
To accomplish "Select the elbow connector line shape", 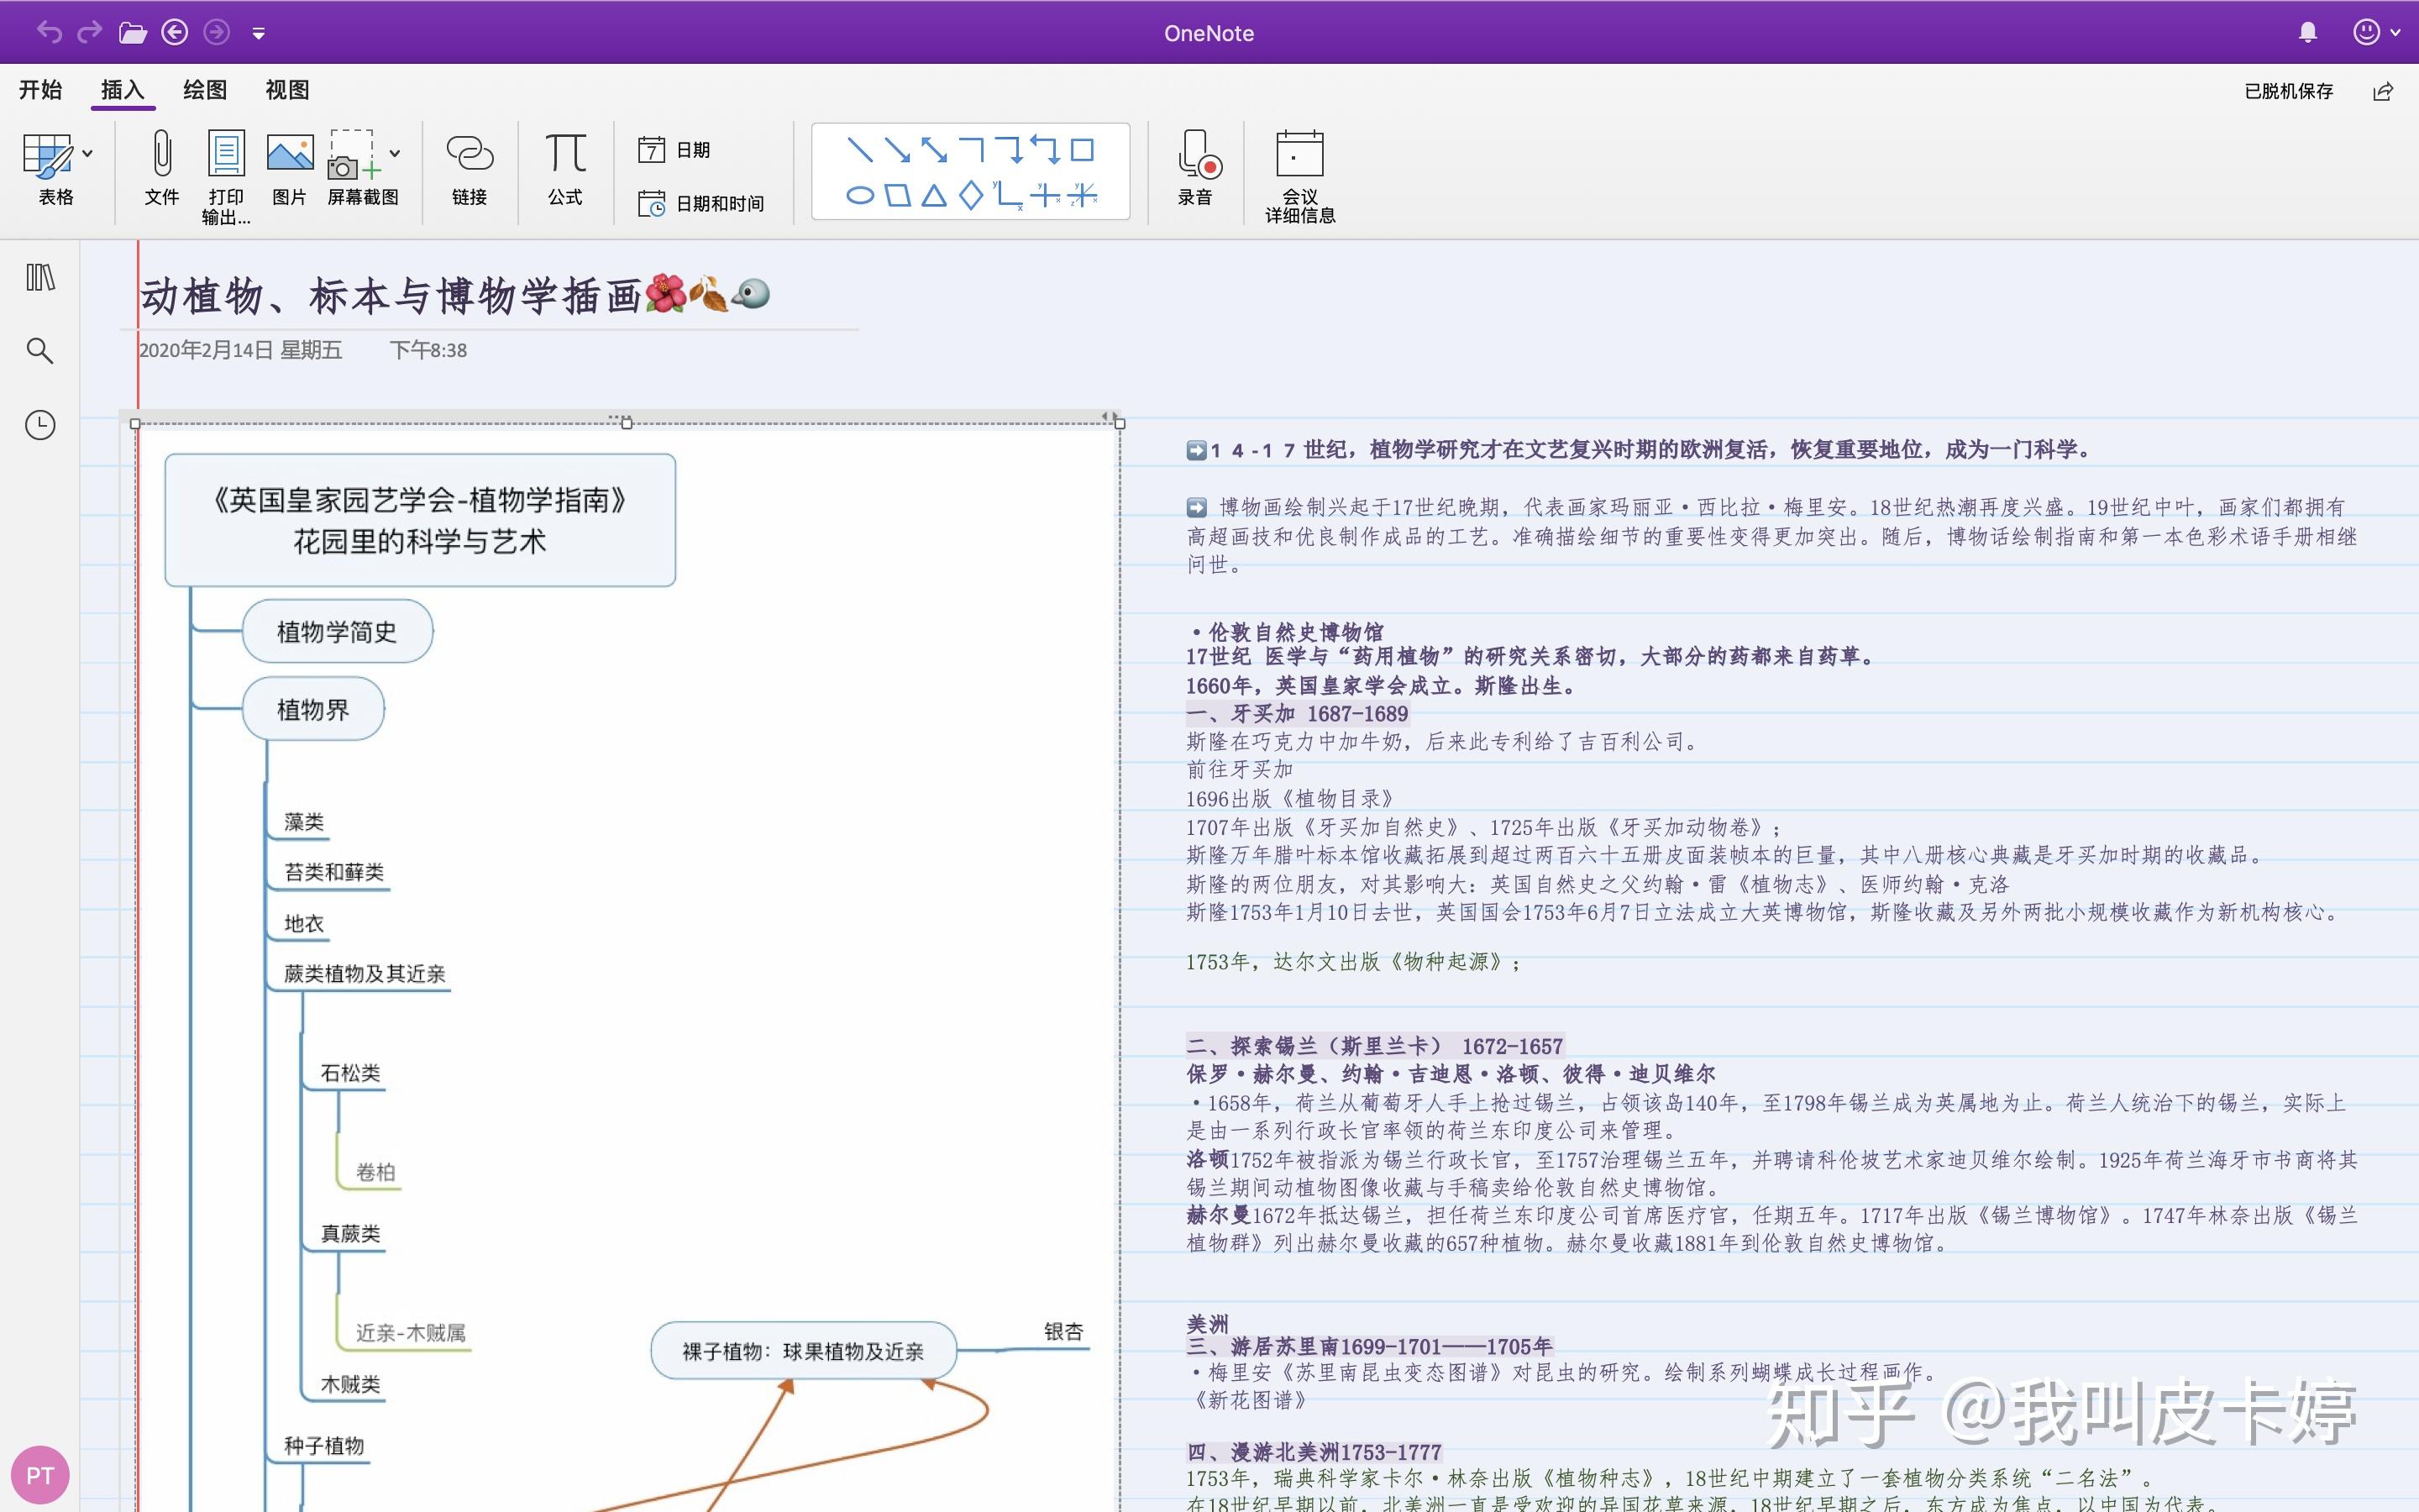I will point(972,150).
